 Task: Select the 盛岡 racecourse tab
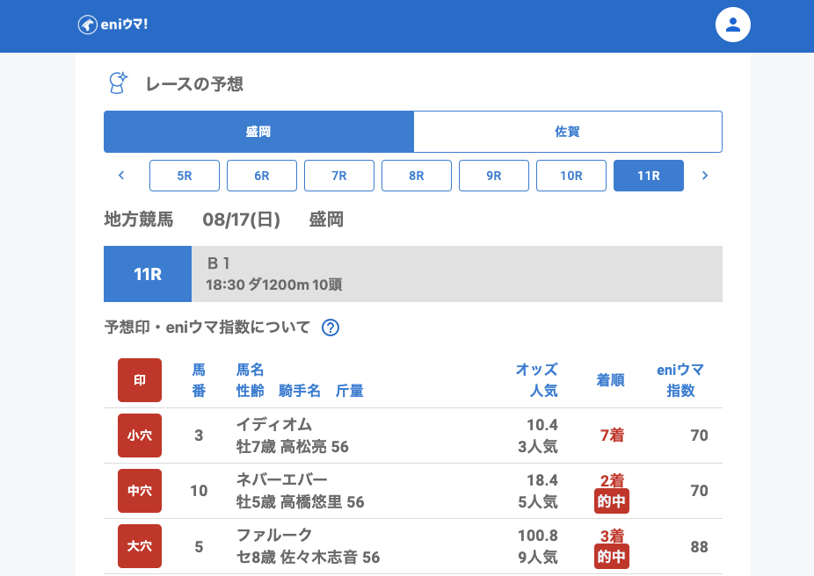click(258, 132)
